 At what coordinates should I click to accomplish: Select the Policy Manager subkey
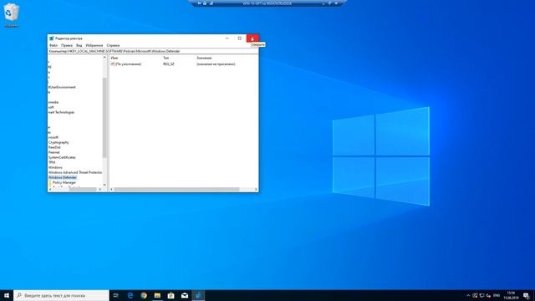coord(64,182)
